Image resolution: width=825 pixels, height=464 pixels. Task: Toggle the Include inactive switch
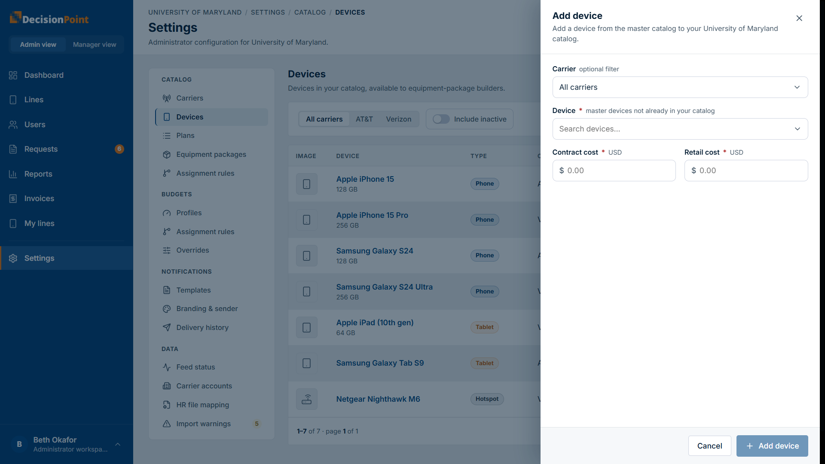(x=441, y=119)
